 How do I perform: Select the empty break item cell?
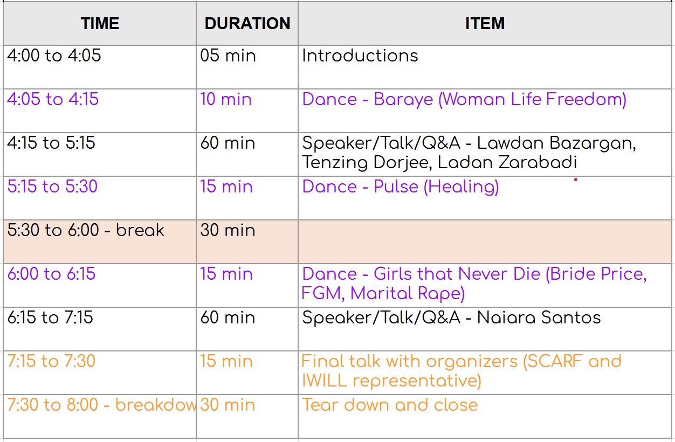[485, 241]
